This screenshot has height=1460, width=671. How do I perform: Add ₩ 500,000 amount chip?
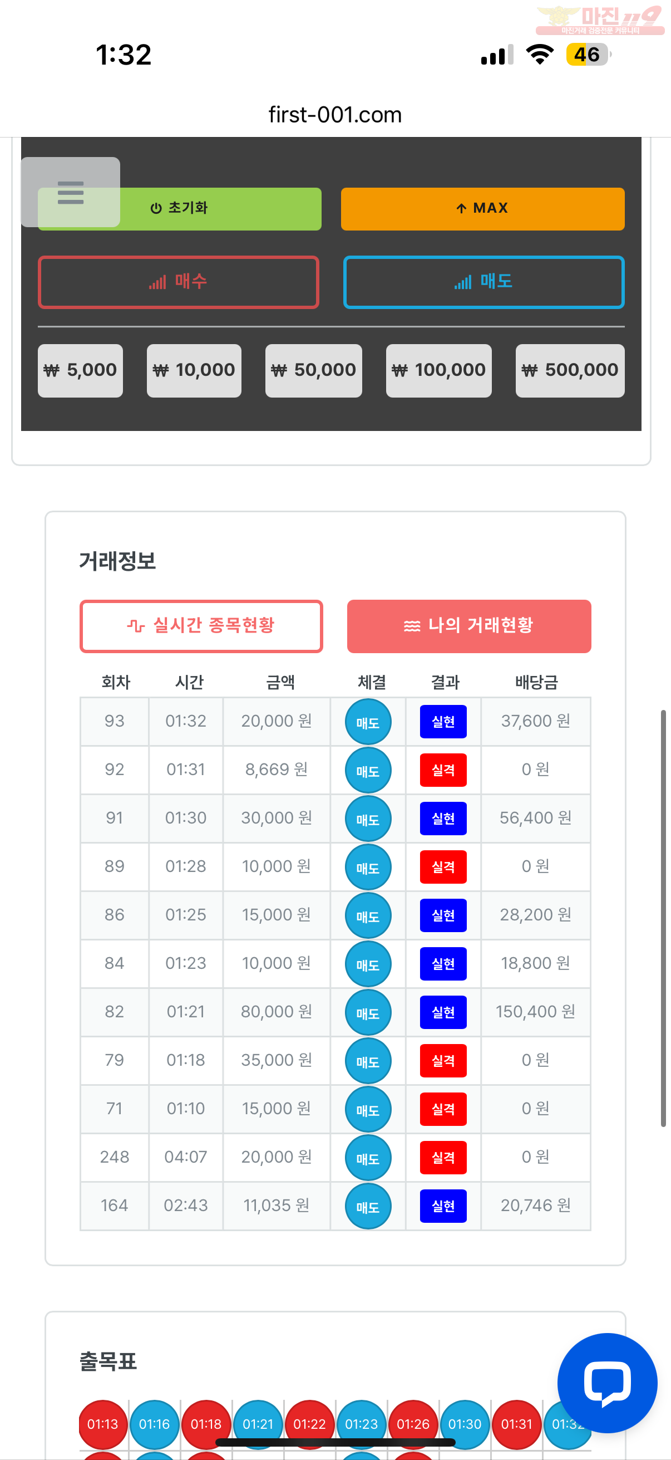(x=570, y=371)
